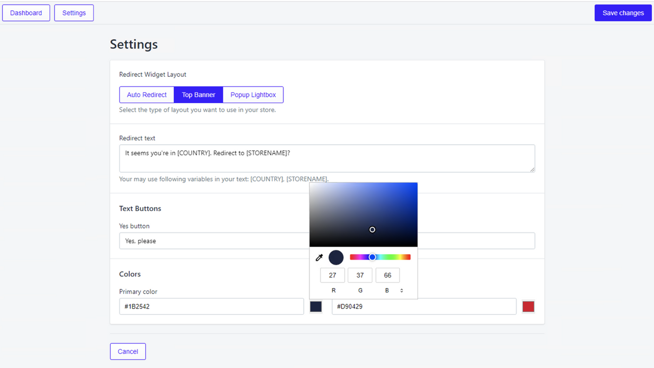
Task: Click the dark color preview circle
Action: coord(336,257)
